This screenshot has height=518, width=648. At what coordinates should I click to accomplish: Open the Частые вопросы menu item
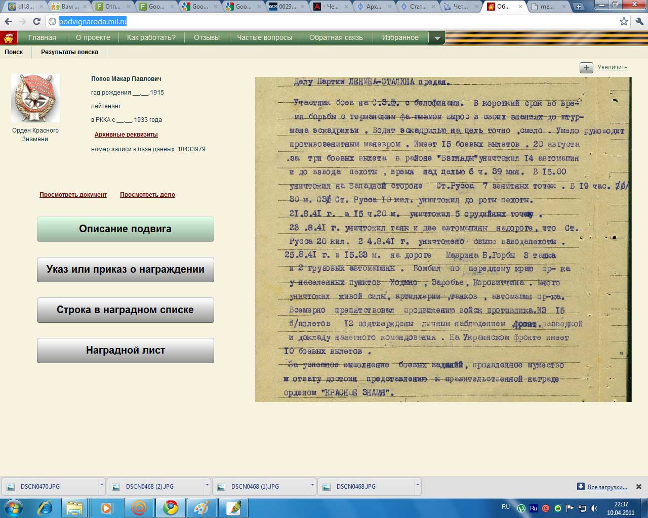pyautogui.click(x=264, y=38)
